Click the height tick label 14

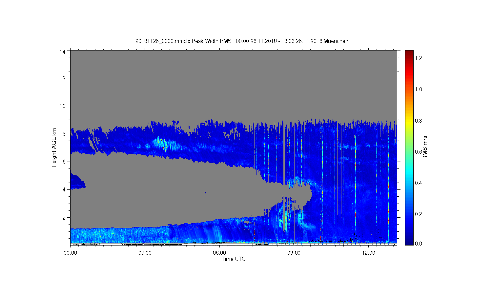coord(63,51)
